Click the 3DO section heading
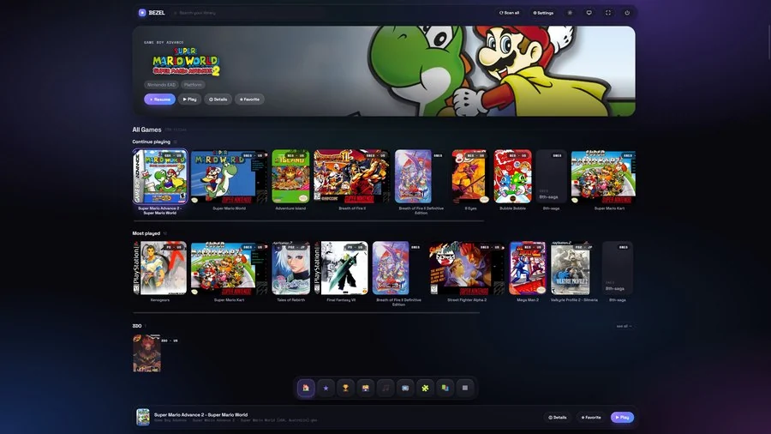 137,326
